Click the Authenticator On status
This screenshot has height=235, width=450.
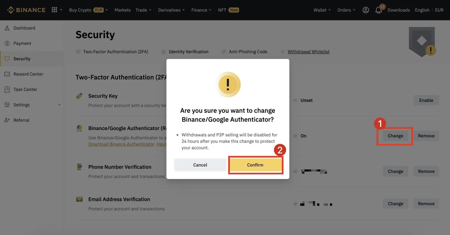(300, 136)
